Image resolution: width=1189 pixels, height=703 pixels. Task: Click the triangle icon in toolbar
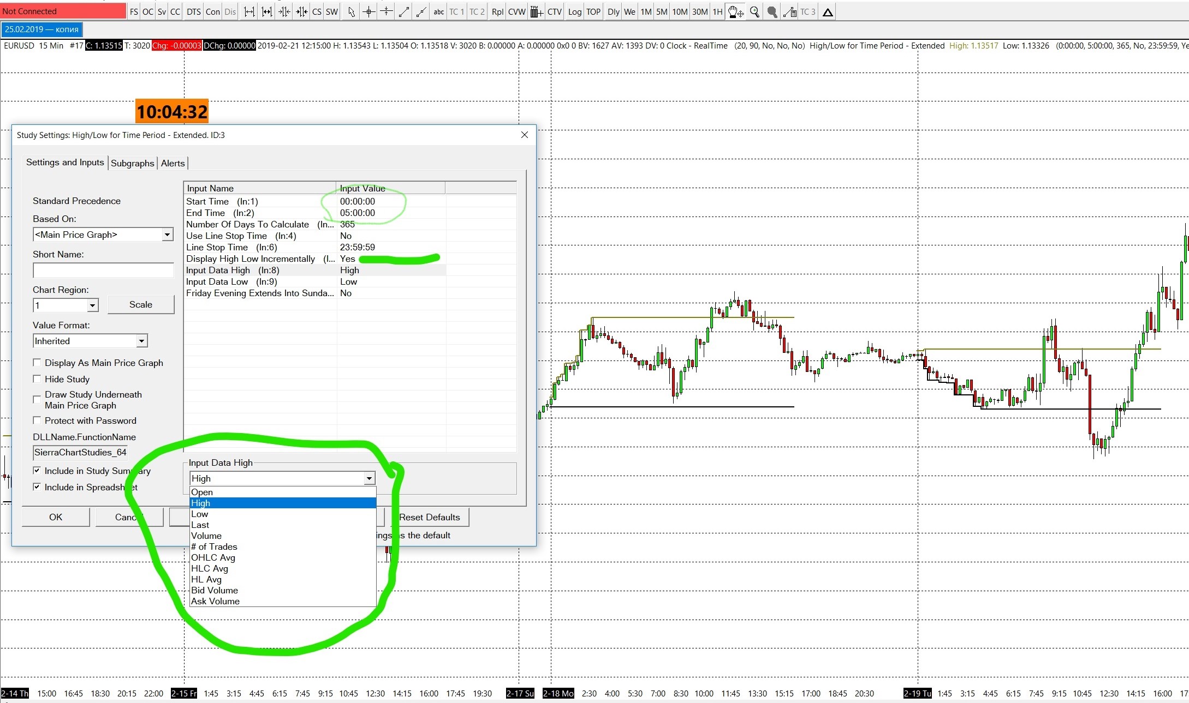828,12
